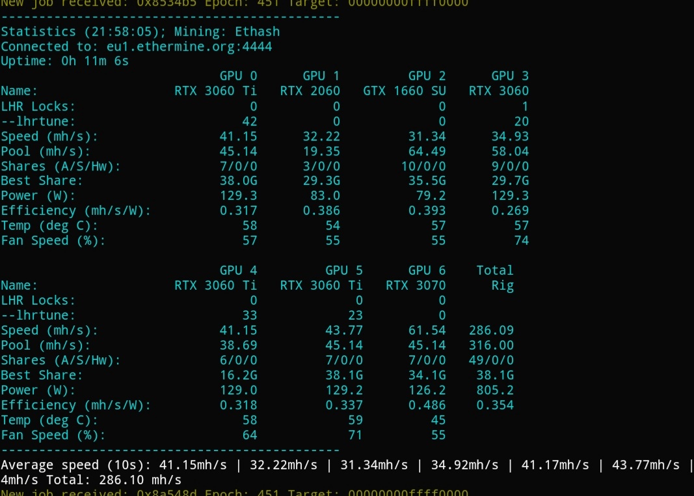Select GPU 4's best share 16.2G
This screenshot has height=496, width=694.
tap(238, 375)
